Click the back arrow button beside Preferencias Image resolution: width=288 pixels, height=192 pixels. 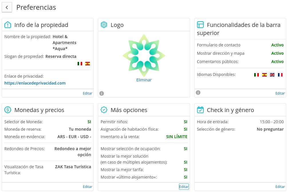click(x=7, y=7)
